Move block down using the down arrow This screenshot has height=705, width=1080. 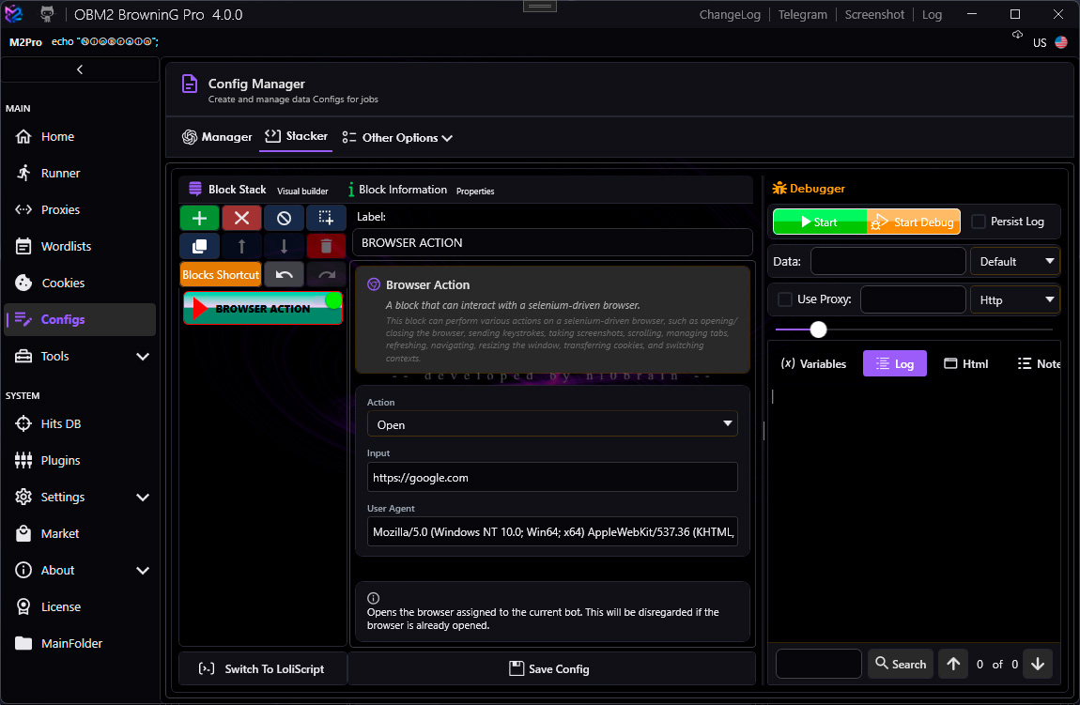point(284,246)
